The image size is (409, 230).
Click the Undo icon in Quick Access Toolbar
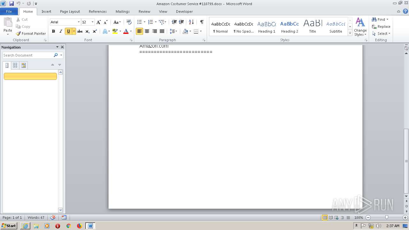point(19,4)
